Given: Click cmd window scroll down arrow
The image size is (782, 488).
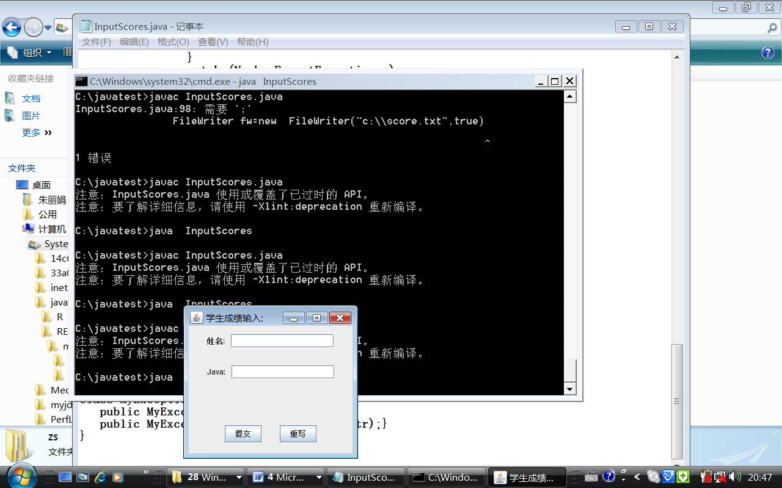Looking at the screenshot, I should [x=570, y=389].
